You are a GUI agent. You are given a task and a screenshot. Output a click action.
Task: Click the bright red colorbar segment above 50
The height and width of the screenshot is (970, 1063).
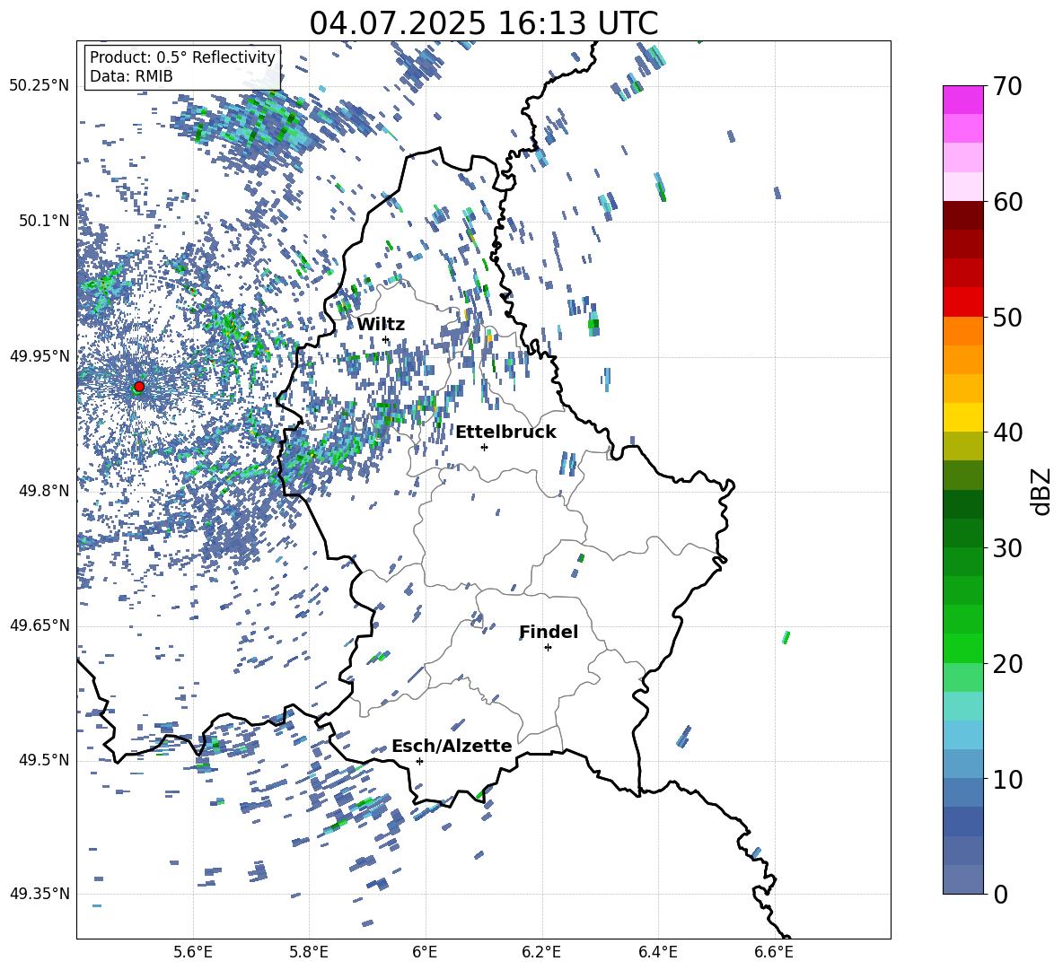click(962, 302)
